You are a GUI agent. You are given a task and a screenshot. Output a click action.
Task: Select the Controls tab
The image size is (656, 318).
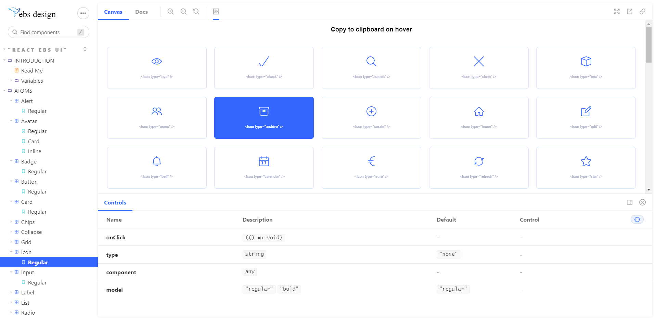pyautogui.click(x=115, y=202)
